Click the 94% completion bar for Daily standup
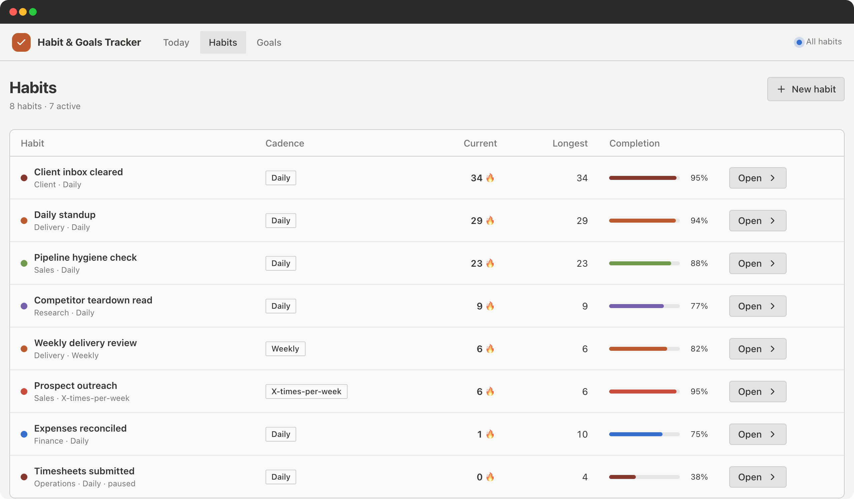 [x=644, y=221]
